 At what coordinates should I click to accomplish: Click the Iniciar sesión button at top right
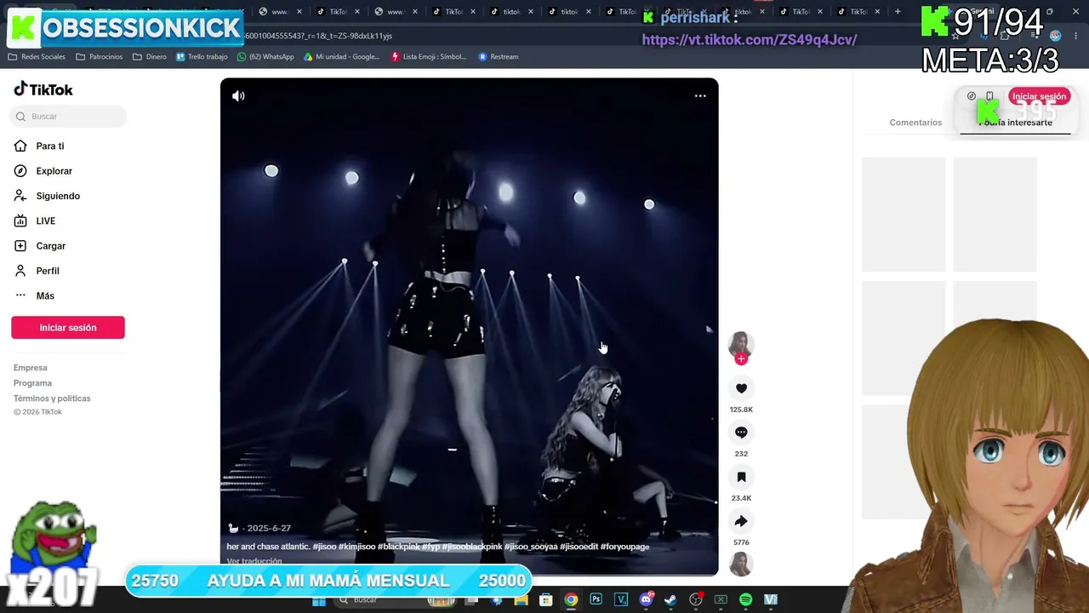[x=1039, y=96]
